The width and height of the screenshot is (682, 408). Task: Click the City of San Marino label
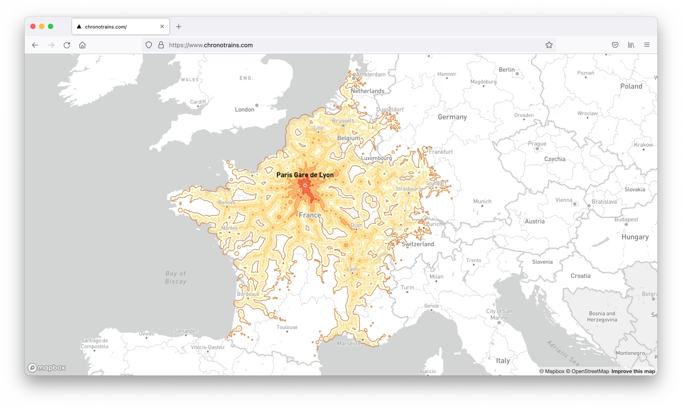[x=499, y=314]
